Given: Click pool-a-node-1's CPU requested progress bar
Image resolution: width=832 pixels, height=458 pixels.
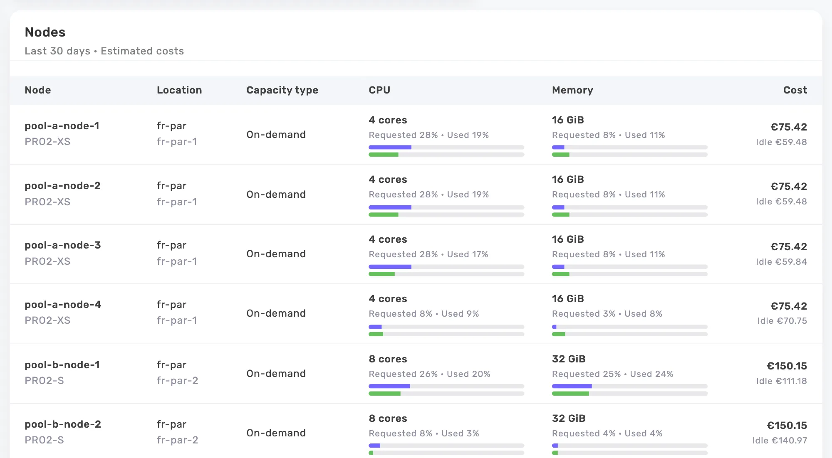Looking at the screenshot, I should pyautogui.click(x=446, y=147).
